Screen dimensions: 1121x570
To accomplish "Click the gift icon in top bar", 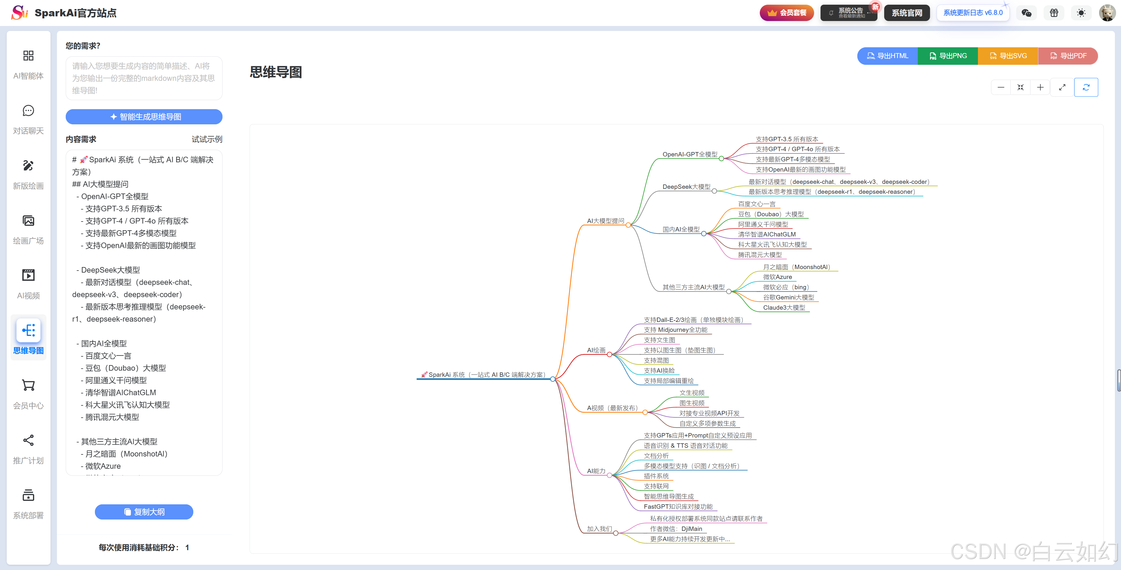I will coord(1054,13).
